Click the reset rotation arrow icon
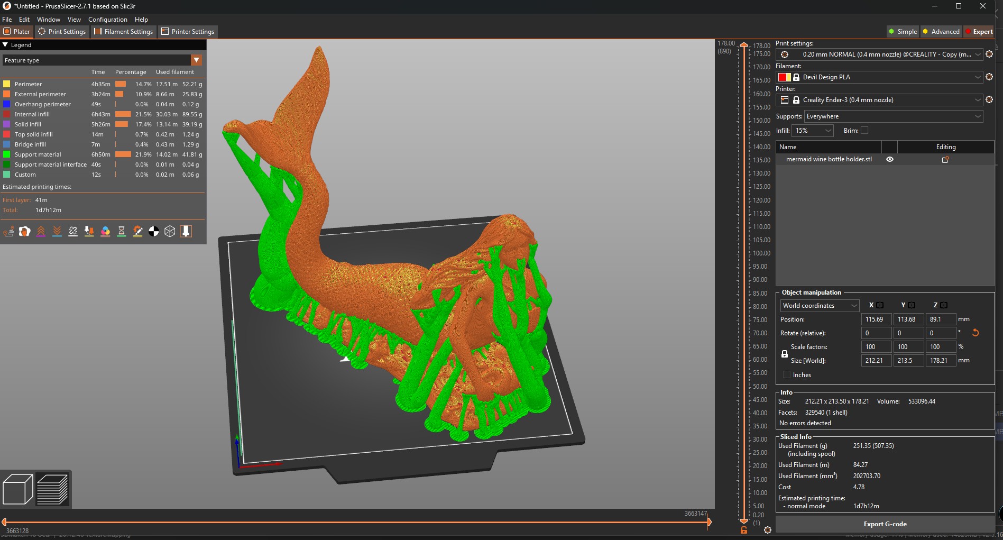This screenshot has width=1003, height=540. coord(976,333)
